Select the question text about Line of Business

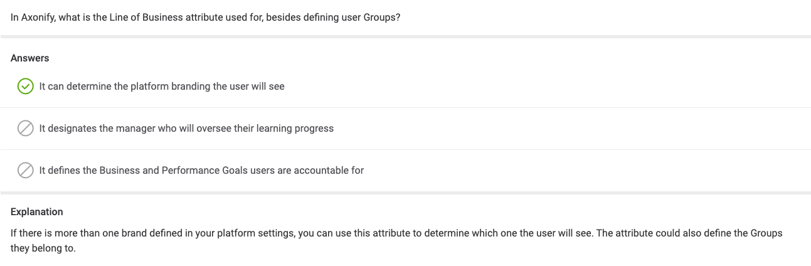point(206,18)
